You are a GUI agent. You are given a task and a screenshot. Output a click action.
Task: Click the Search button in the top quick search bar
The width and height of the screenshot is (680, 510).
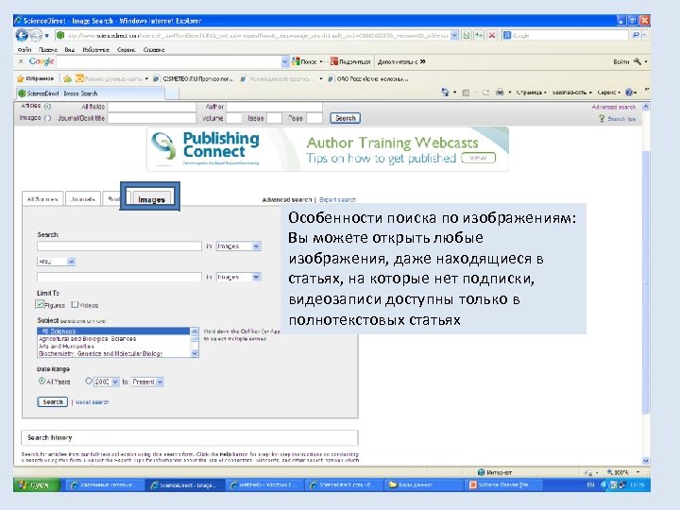(346, 118)
